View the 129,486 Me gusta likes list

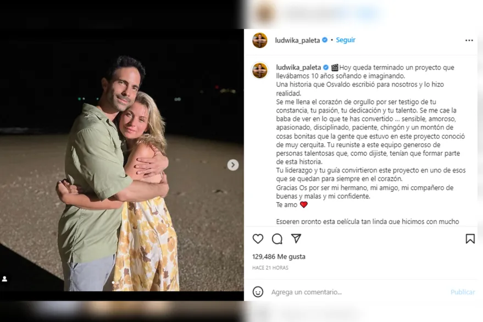point(279,257)
